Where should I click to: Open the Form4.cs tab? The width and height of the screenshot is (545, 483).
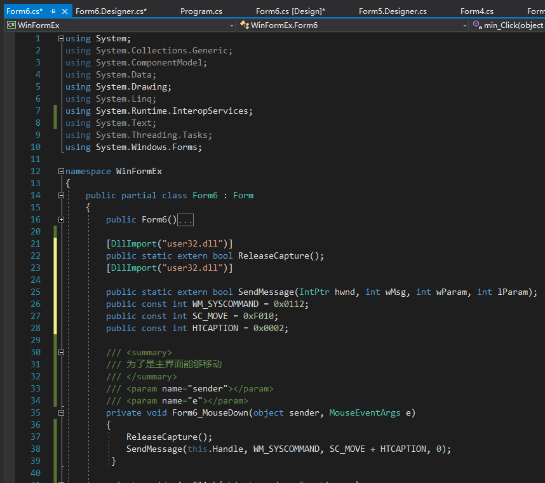click(476, 11)
